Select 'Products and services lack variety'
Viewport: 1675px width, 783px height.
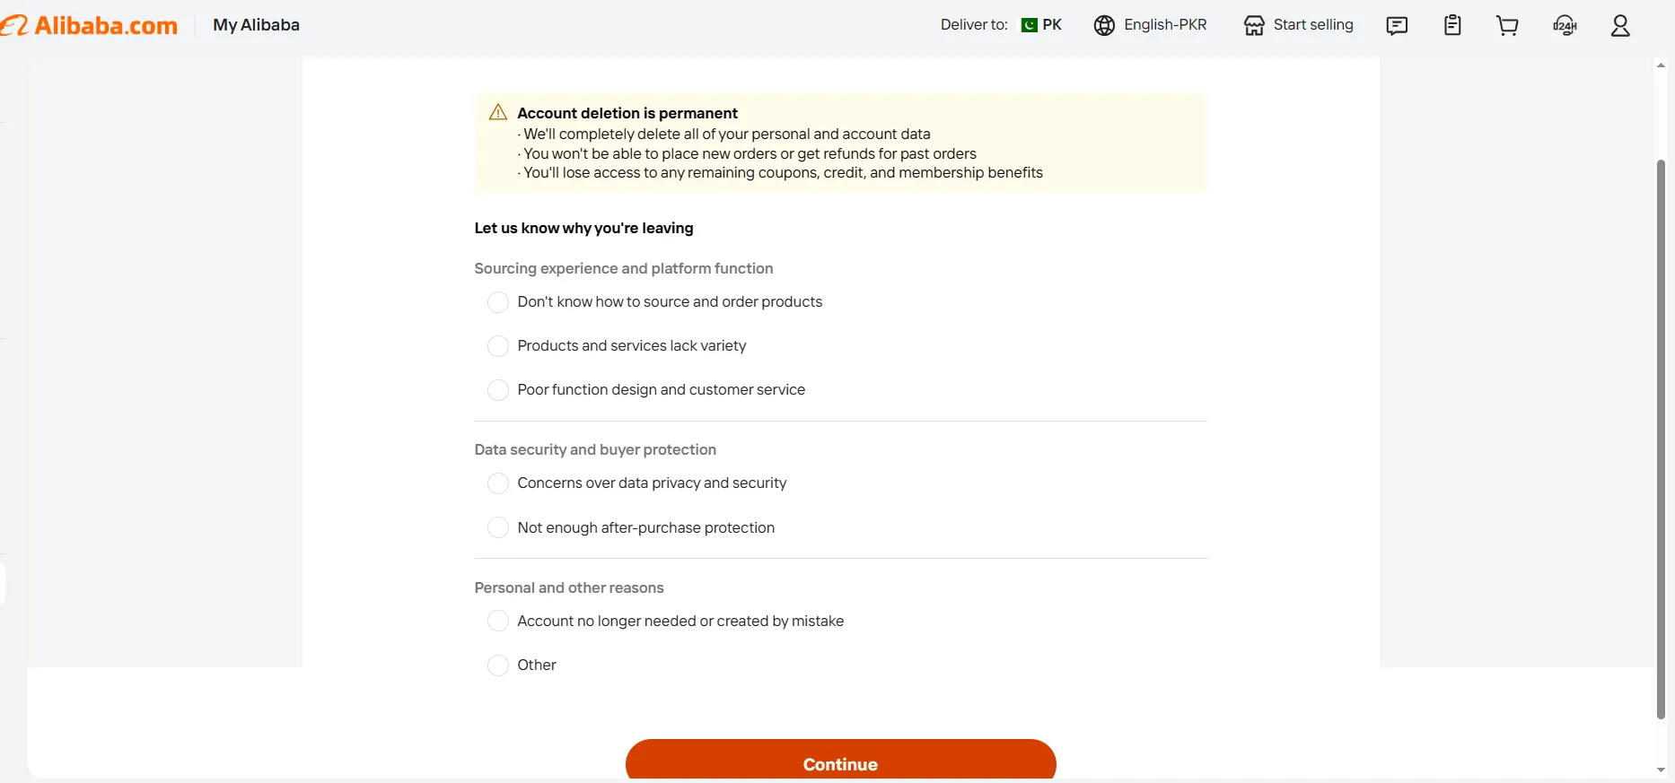pos(498,346)
